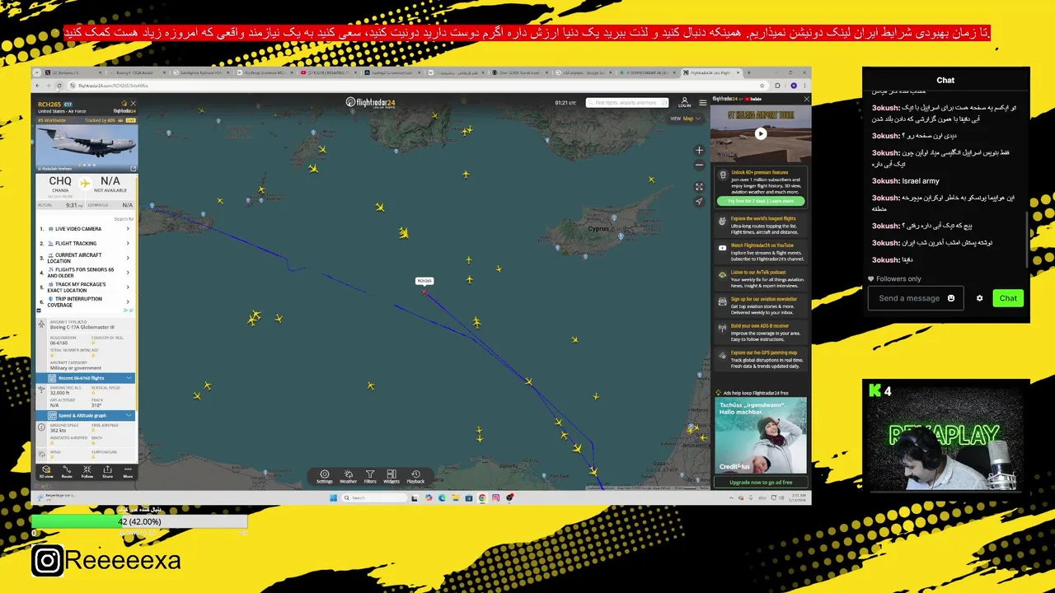
Task: Center map on my location arrow
Action: pyautogui.click(x=699, y=202)
